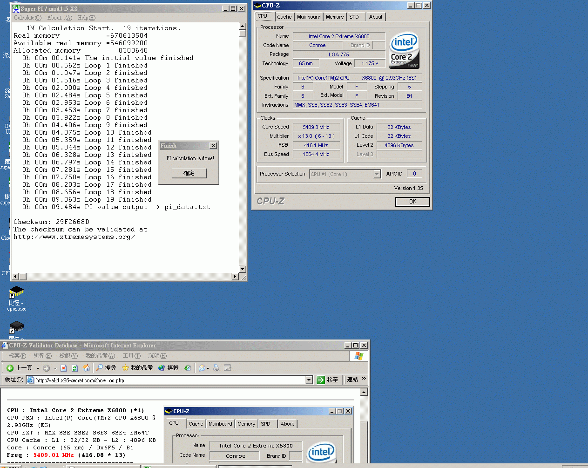Switch to the About tab in CPU-Z
Image resolution: width=588 pixels, height=468 pixels.
(376, 17)
